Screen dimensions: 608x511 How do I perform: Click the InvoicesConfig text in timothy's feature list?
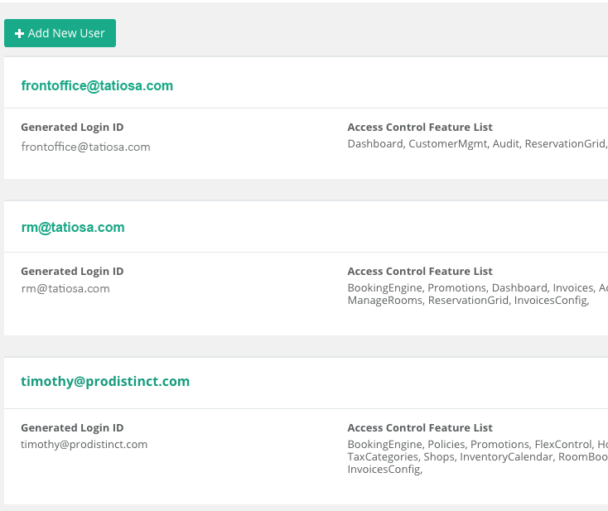pos(385,469)
